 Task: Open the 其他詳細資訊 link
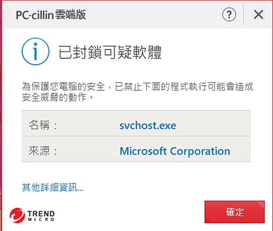[53, 187]
